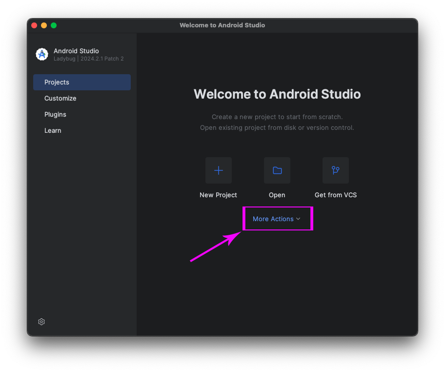Click the Open label text
445x372 pixels.
pyautogui.click(x=277, y=195)
